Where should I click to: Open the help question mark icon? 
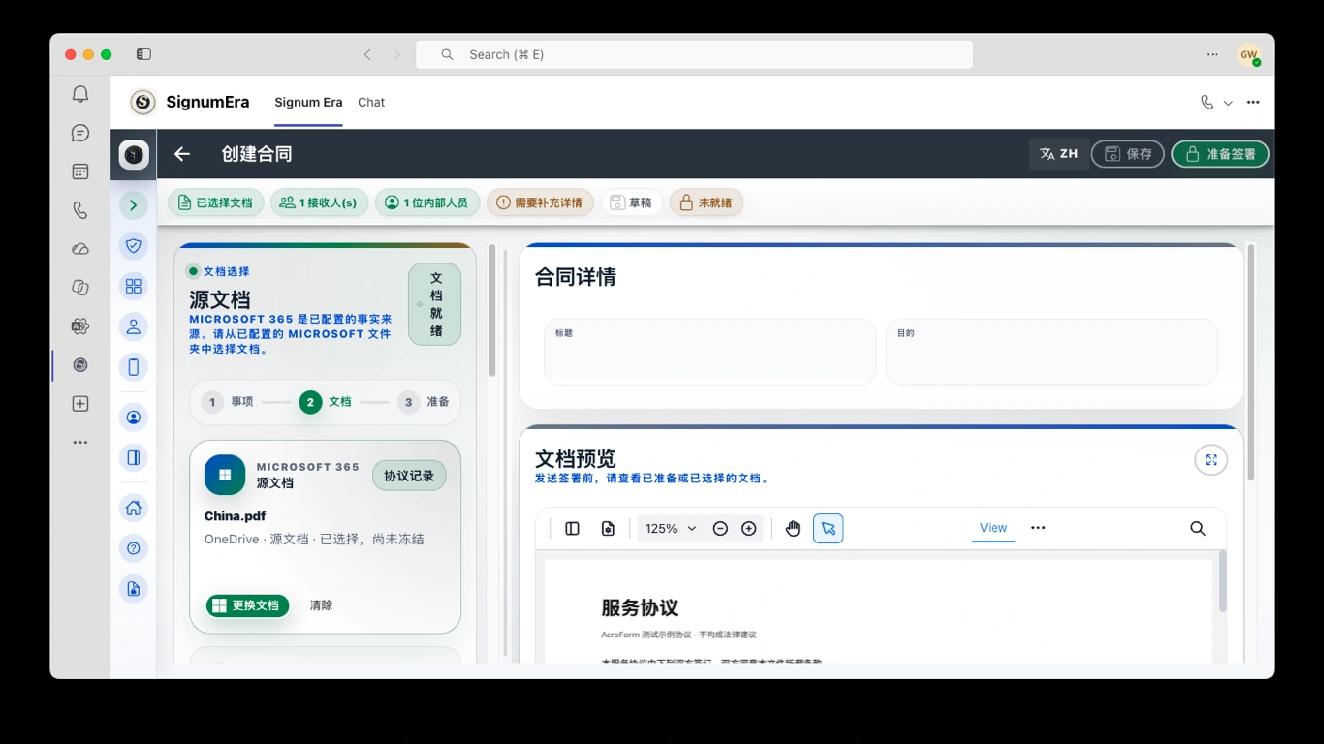click(x=134, y=548)
